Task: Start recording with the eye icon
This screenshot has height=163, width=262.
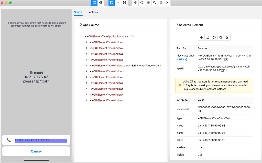Action: [x=148, y=3]
